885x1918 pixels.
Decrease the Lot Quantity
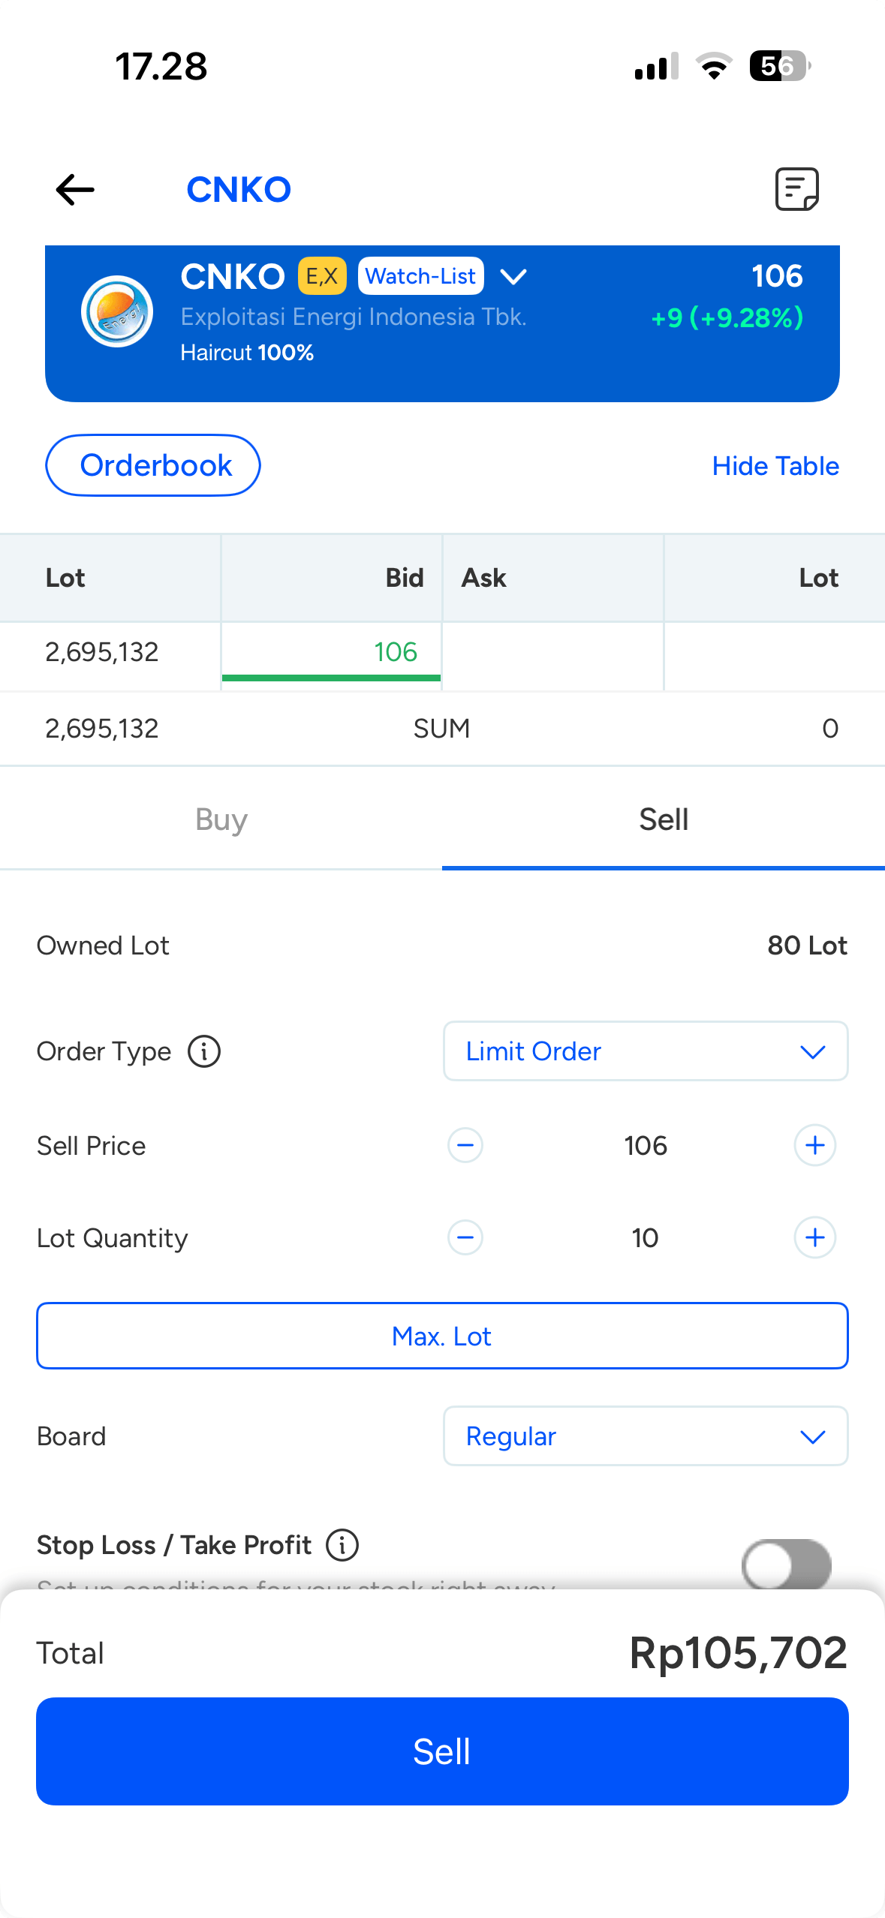click(465, 1237)
